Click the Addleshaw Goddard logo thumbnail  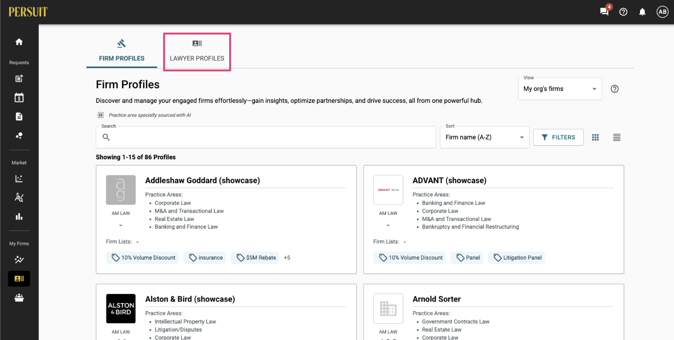121,190
